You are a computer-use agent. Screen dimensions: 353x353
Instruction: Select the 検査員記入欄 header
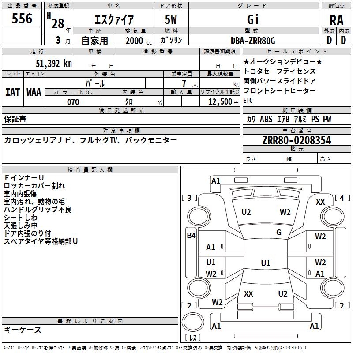point(90,170)
